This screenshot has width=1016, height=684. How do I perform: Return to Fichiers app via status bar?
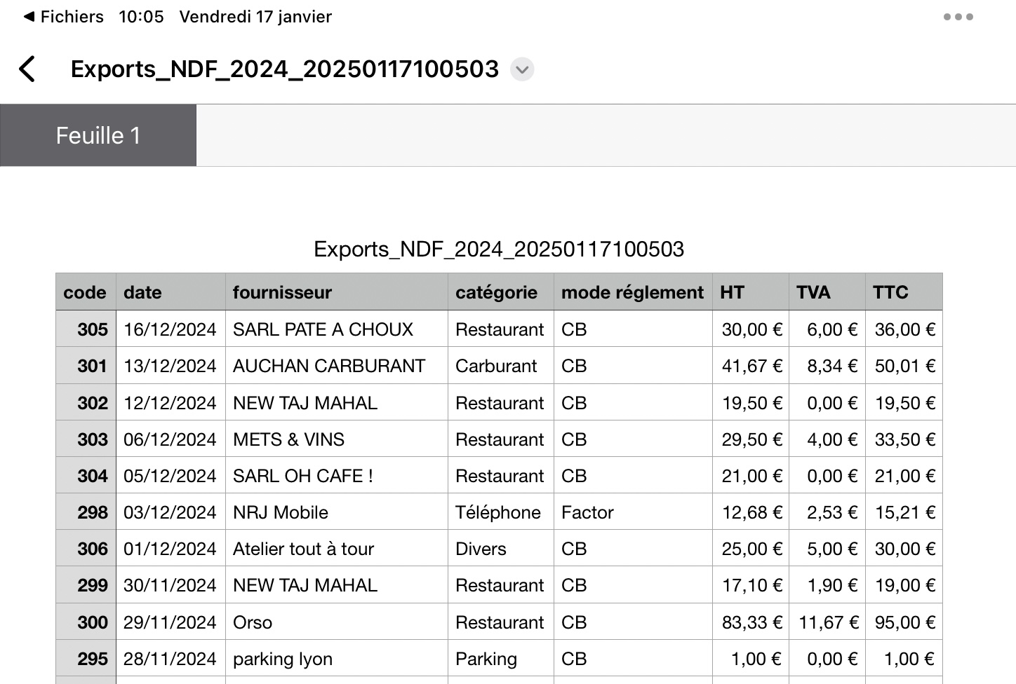(63, 17)
